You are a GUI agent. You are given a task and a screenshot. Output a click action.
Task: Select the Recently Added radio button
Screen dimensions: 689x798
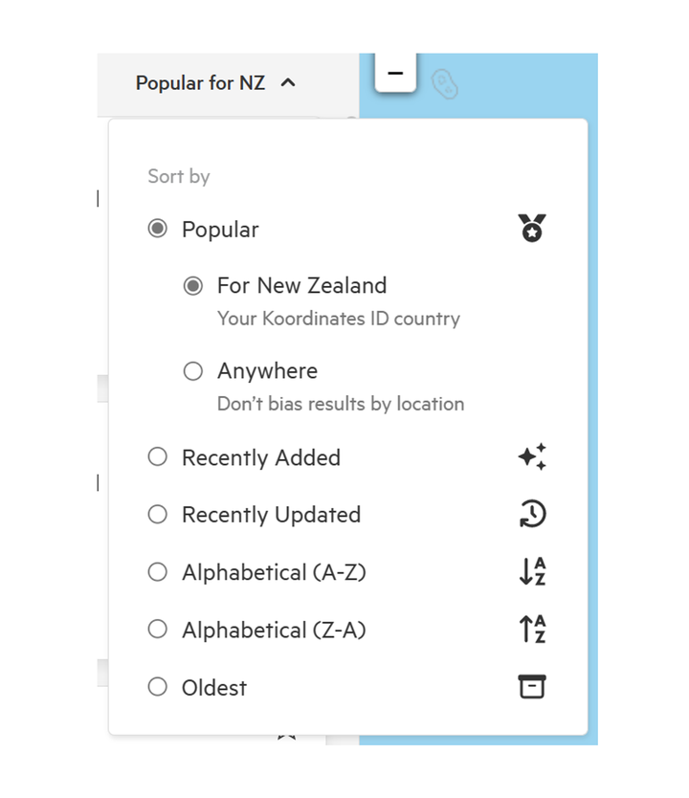coord(157,456)
